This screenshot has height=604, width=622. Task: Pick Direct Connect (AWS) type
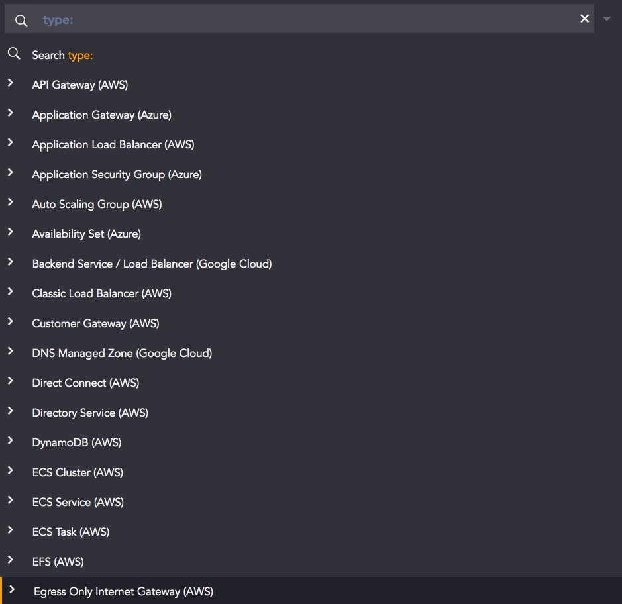tap(85, 383)
